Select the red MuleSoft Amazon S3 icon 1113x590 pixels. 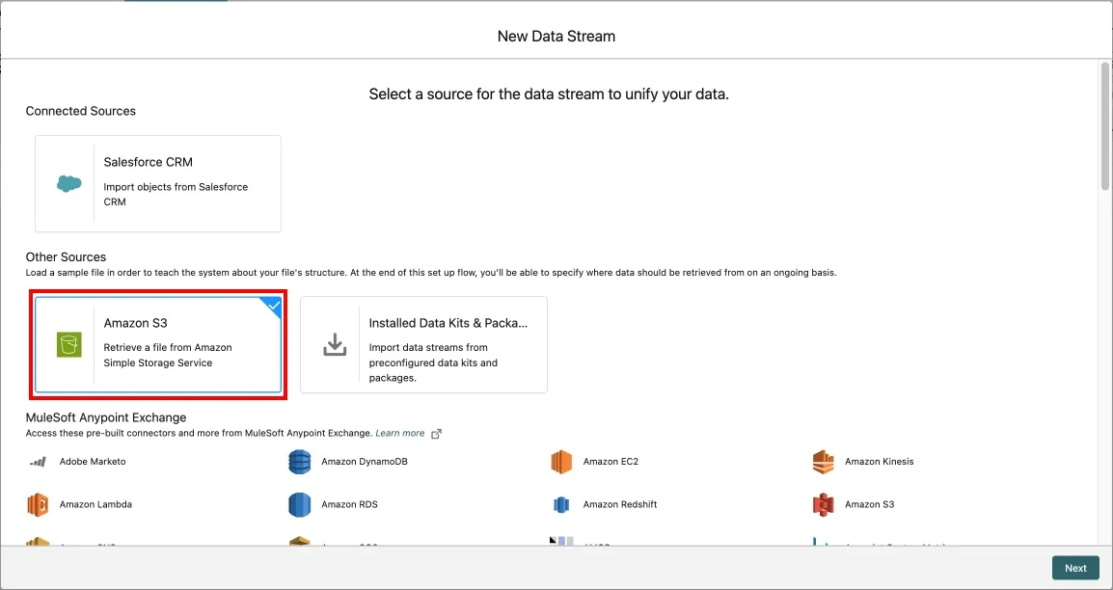pyautogui.click(x=823, y=504)
